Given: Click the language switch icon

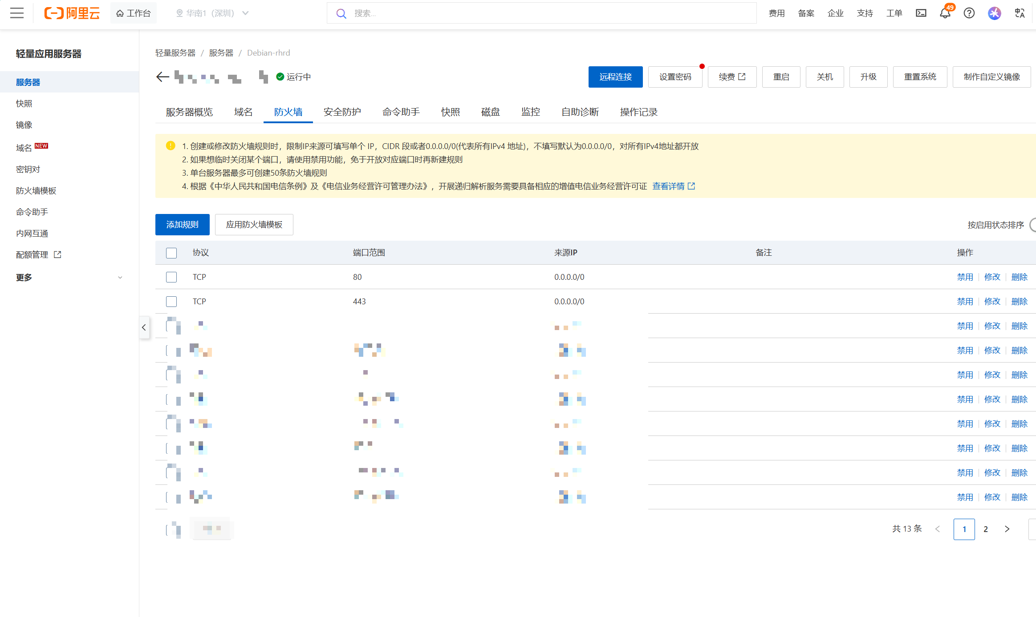Looking at the screenshot, I should [x=1020, y=13].
